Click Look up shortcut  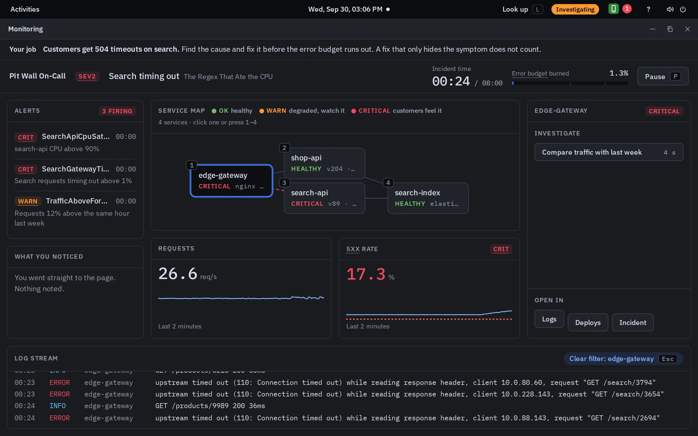click(523, 9)
